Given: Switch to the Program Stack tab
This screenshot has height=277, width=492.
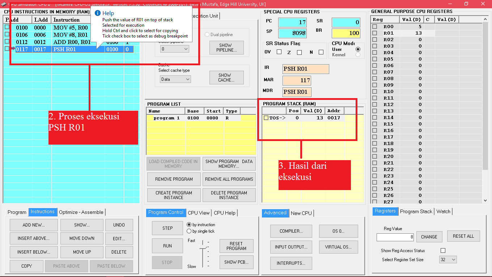Looking at the screenshot, I should [416, 212].
